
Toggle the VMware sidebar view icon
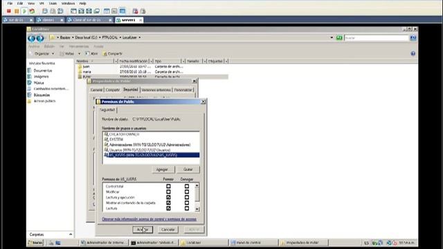click(73, 11)
